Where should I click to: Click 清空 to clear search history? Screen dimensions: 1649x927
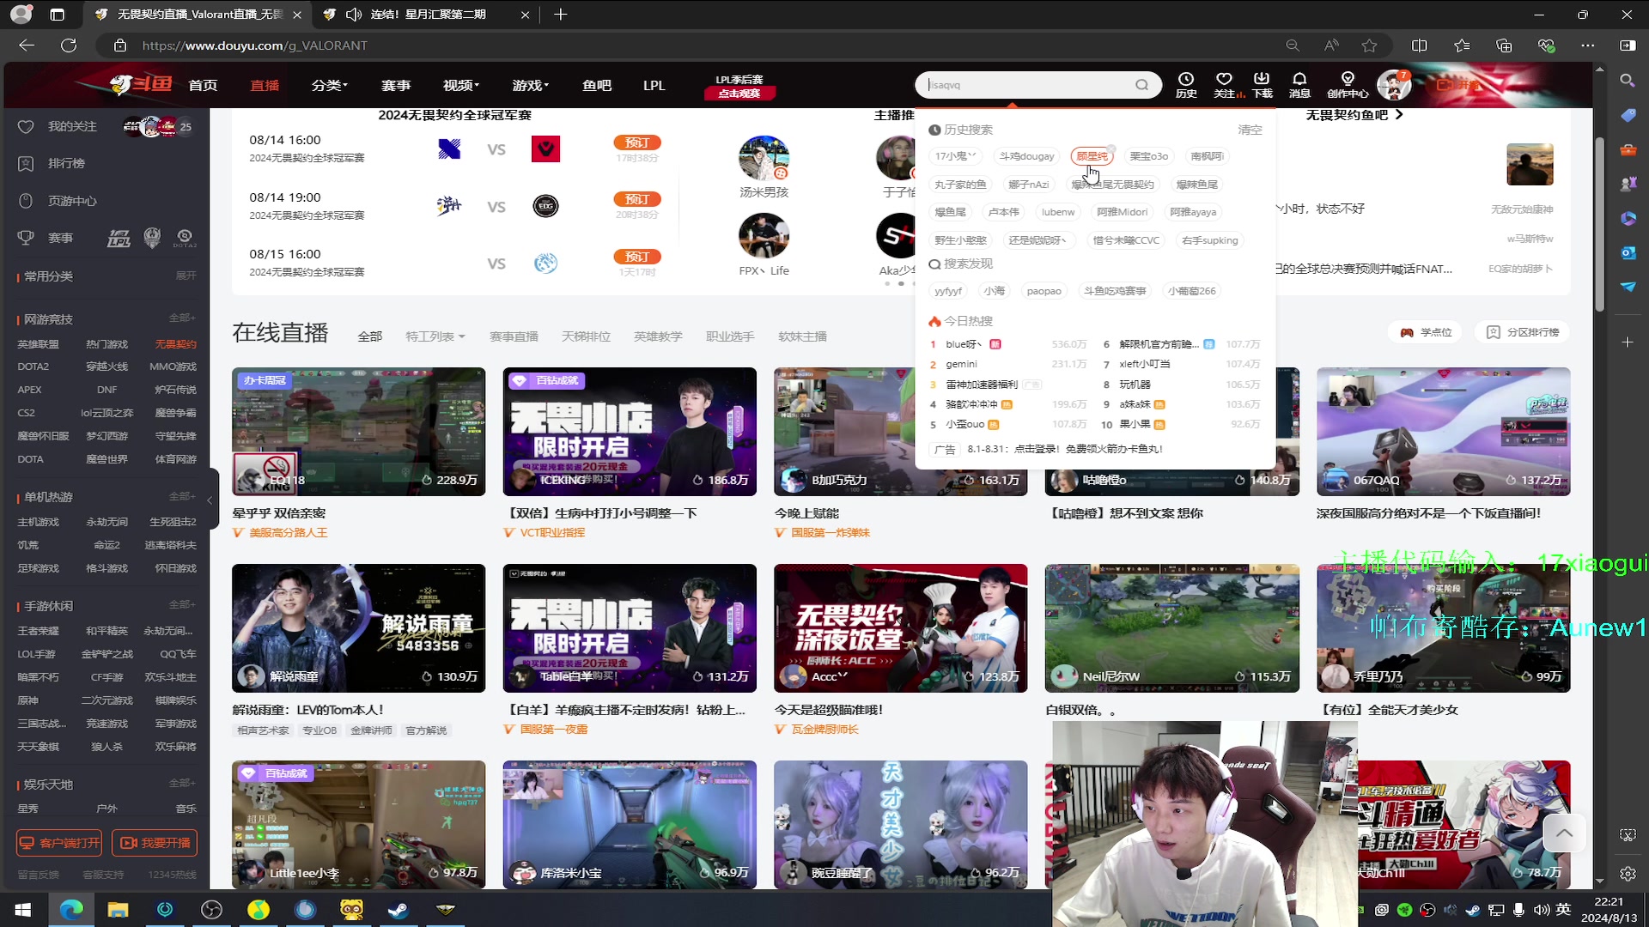point(1250,130)
